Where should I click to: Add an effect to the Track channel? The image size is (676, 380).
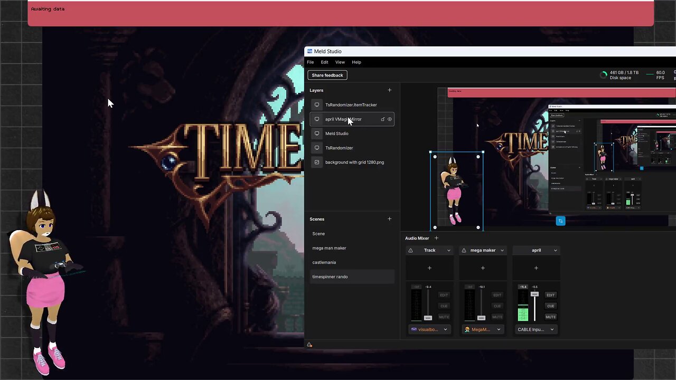pos(429,268)
